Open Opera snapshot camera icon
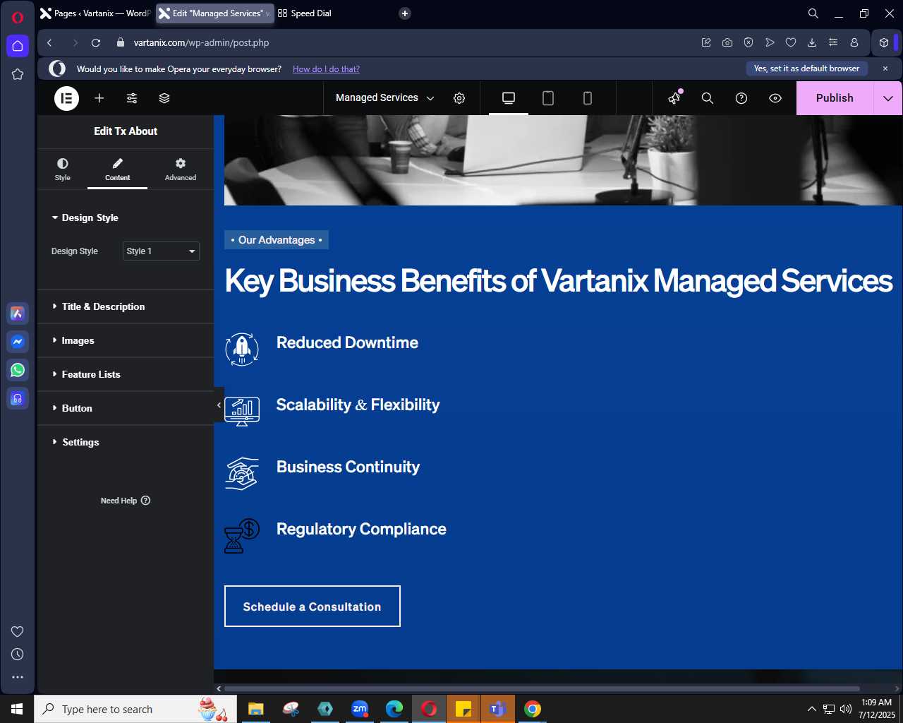 (727, 42)
